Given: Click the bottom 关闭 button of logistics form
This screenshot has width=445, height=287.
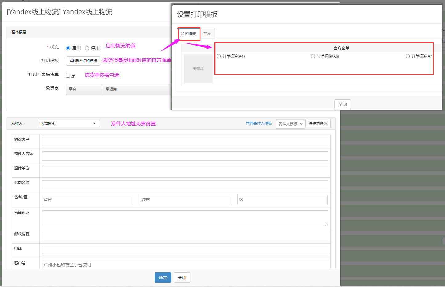Looking at the screenshot, I should pos(182,277).
